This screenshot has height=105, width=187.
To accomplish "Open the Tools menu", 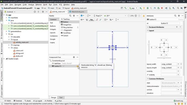I will (55, 5).
